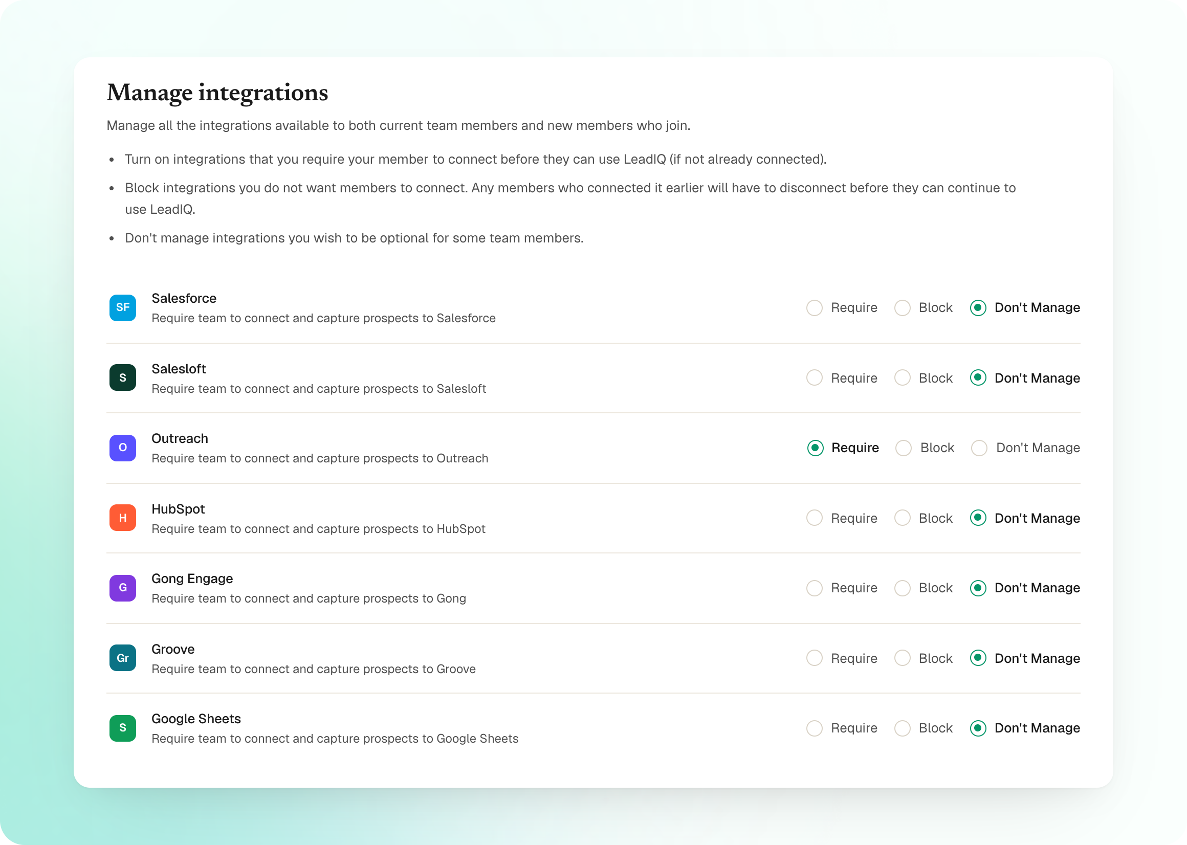Choose Don't Manage for Salesloft
1187x845 pixels.
tap(978, 378)
